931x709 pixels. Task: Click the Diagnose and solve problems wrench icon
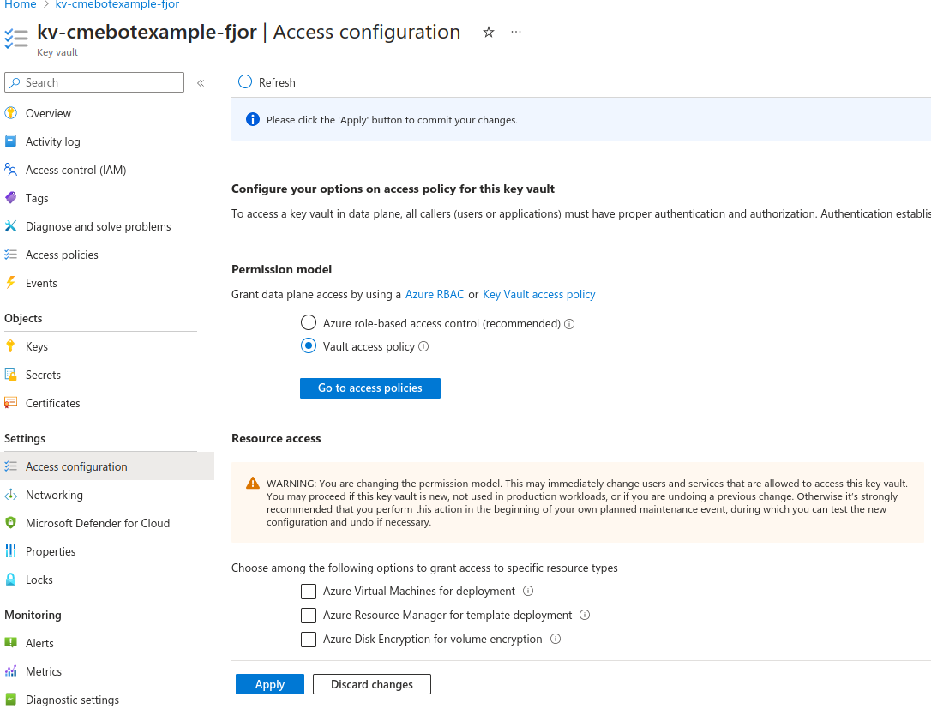[x=10, y=226]
